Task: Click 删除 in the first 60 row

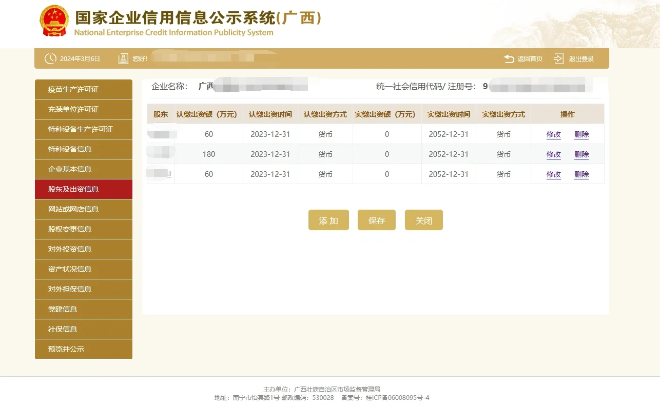Action: click(x=581, y=135)
